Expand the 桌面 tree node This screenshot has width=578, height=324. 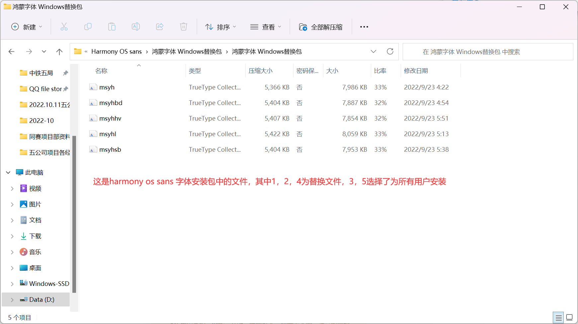tap(12, 268)
